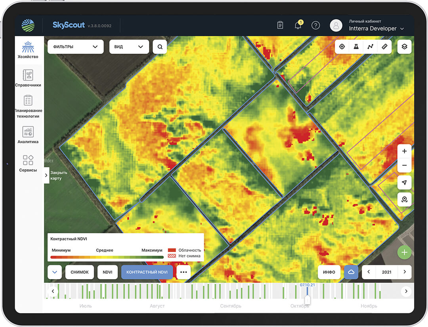Select the lab flask tool

(356, 47)
